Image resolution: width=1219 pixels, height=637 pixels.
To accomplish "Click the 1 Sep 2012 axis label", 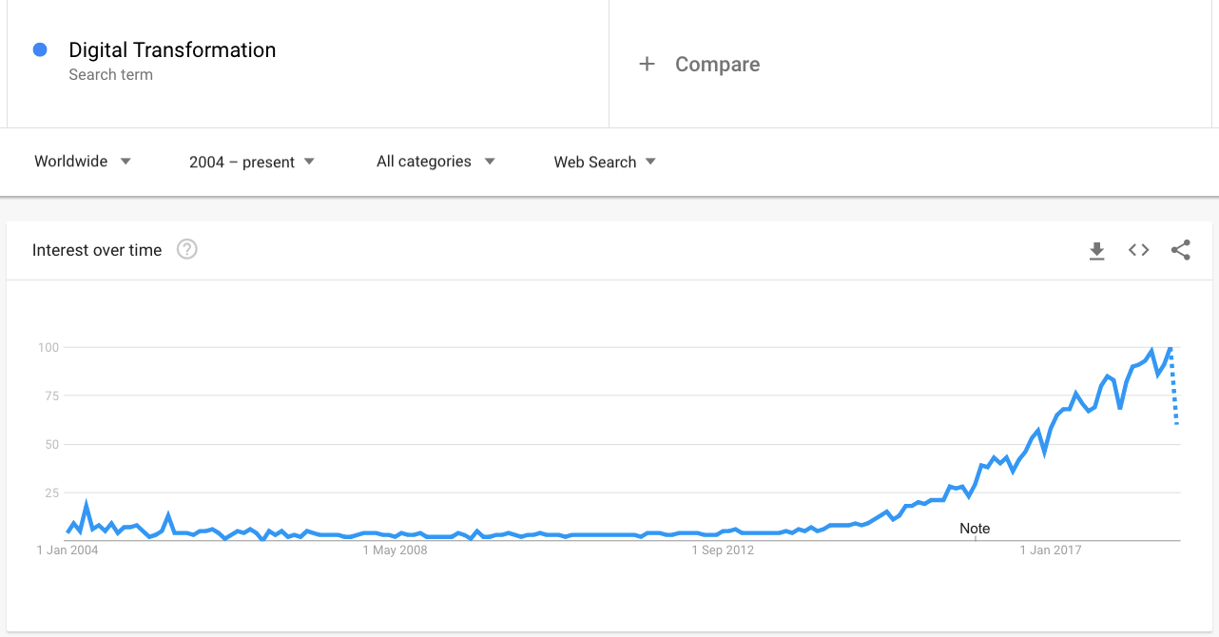I will [x=722, y=550].
